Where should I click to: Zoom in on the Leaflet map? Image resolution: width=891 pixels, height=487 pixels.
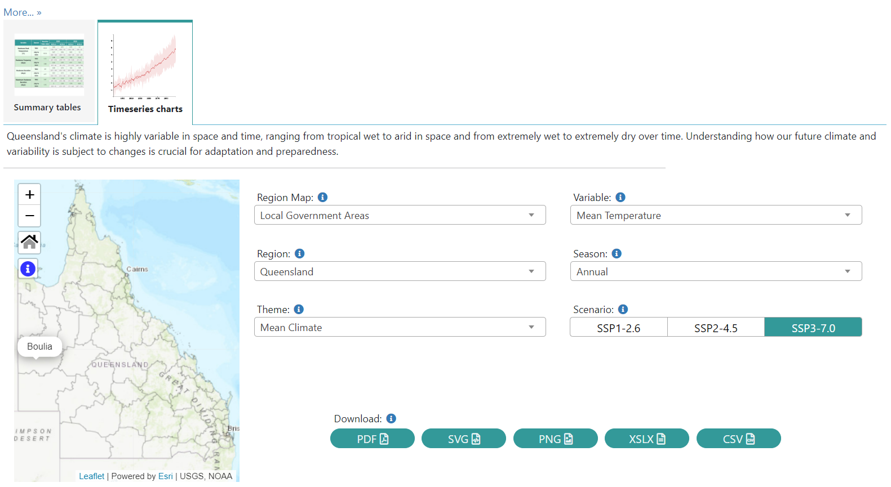pyautogui.click(x=29, y=195)
